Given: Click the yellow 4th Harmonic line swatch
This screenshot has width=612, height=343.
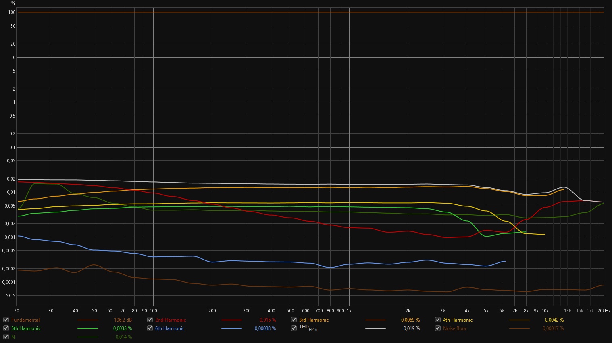Looking at the screenshot, I should (x=519, y=320).
